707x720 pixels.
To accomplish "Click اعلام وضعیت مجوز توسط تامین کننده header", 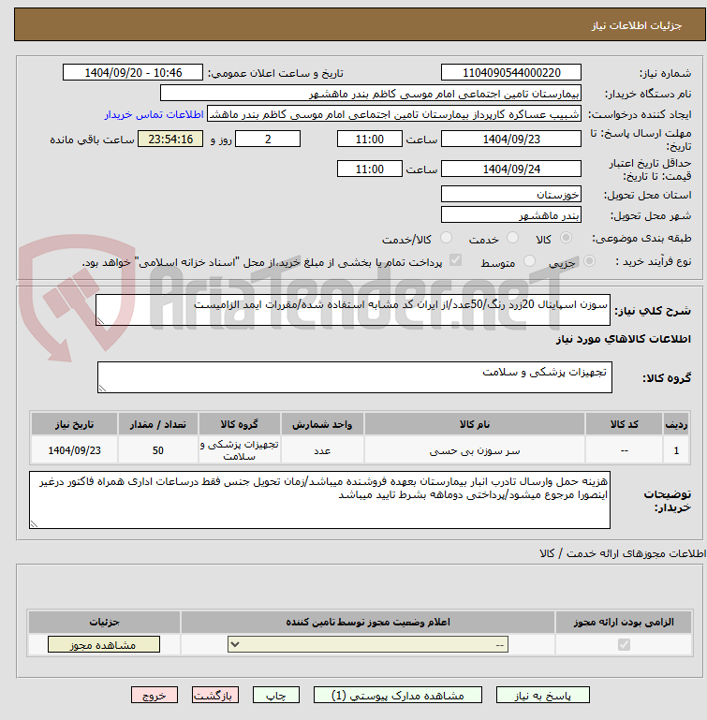I will [x=368, y=622].
